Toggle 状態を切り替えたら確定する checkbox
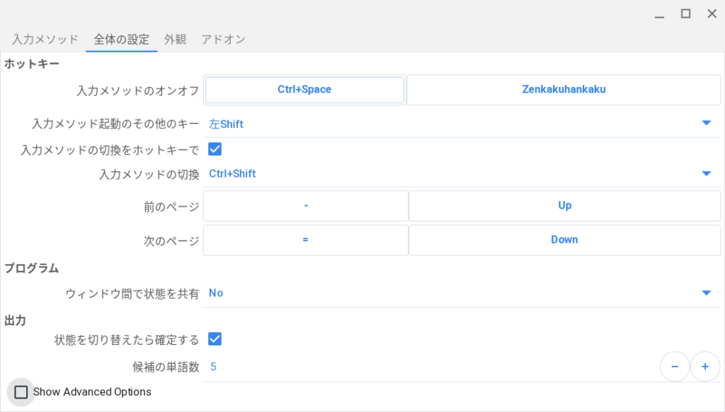 click(215, 339)
